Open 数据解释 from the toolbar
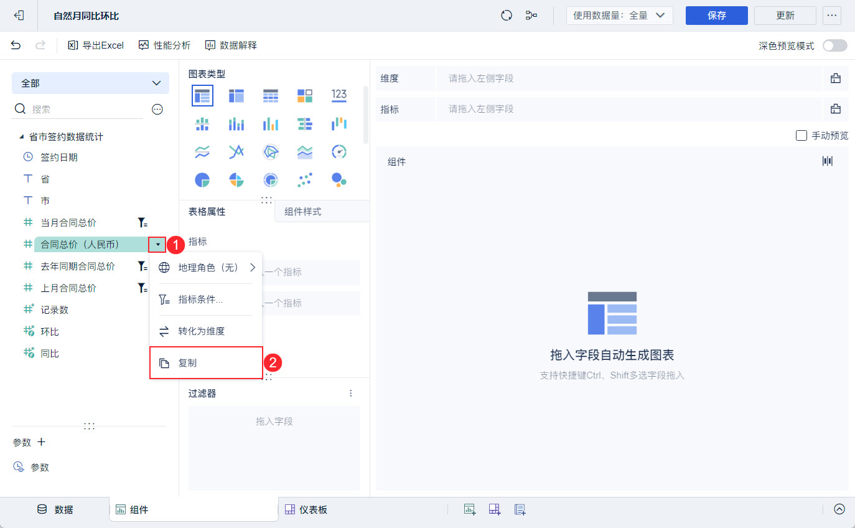Screen dimensions: 855x528 pos(231,45)
